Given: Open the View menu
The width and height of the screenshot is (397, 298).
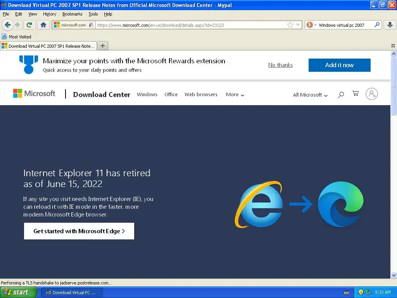Looking at the screenshot, I should pyautogui.click(x=33, y=14).
